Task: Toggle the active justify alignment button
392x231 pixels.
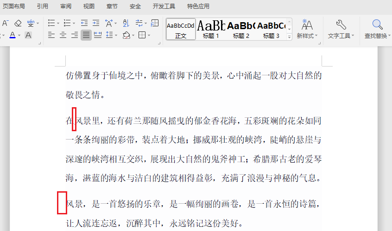Action: pyautogui.click(x=86, y=35)
